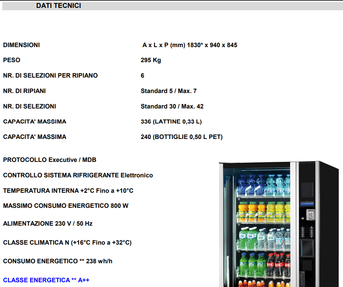Click the 240 (BOTTIGLIE 0,50 L PET) value
This screenshot has width=343, height=287.
pyautogui.click(x=181, y=137)
